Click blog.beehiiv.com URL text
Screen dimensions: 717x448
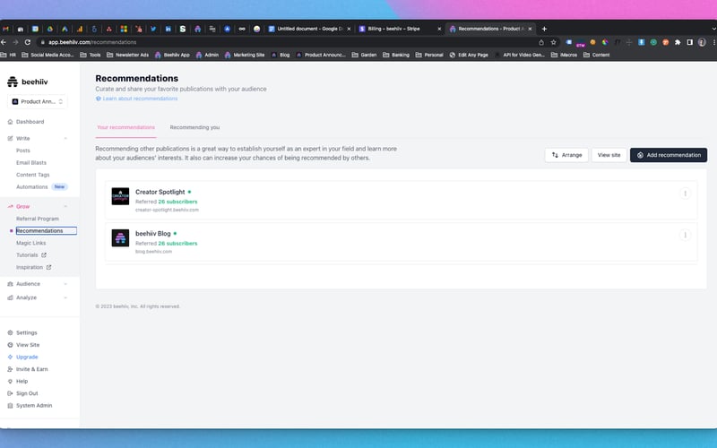[x=153, y=252]
